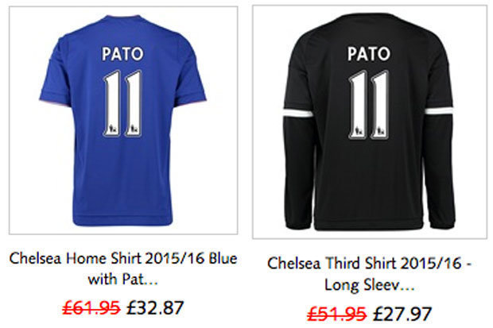493x328 pixels.
Task: Click the white stripe on black shirt's right sleeve
Action: 439,110
